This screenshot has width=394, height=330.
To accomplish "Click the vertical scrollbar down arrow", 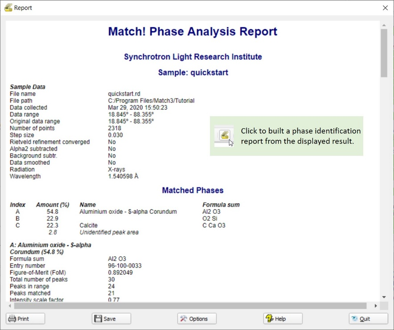I will point(384,297).
